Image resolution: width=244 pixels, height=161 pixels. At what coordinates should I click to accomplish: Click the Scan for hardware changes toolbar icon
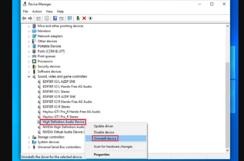point(70,18)
